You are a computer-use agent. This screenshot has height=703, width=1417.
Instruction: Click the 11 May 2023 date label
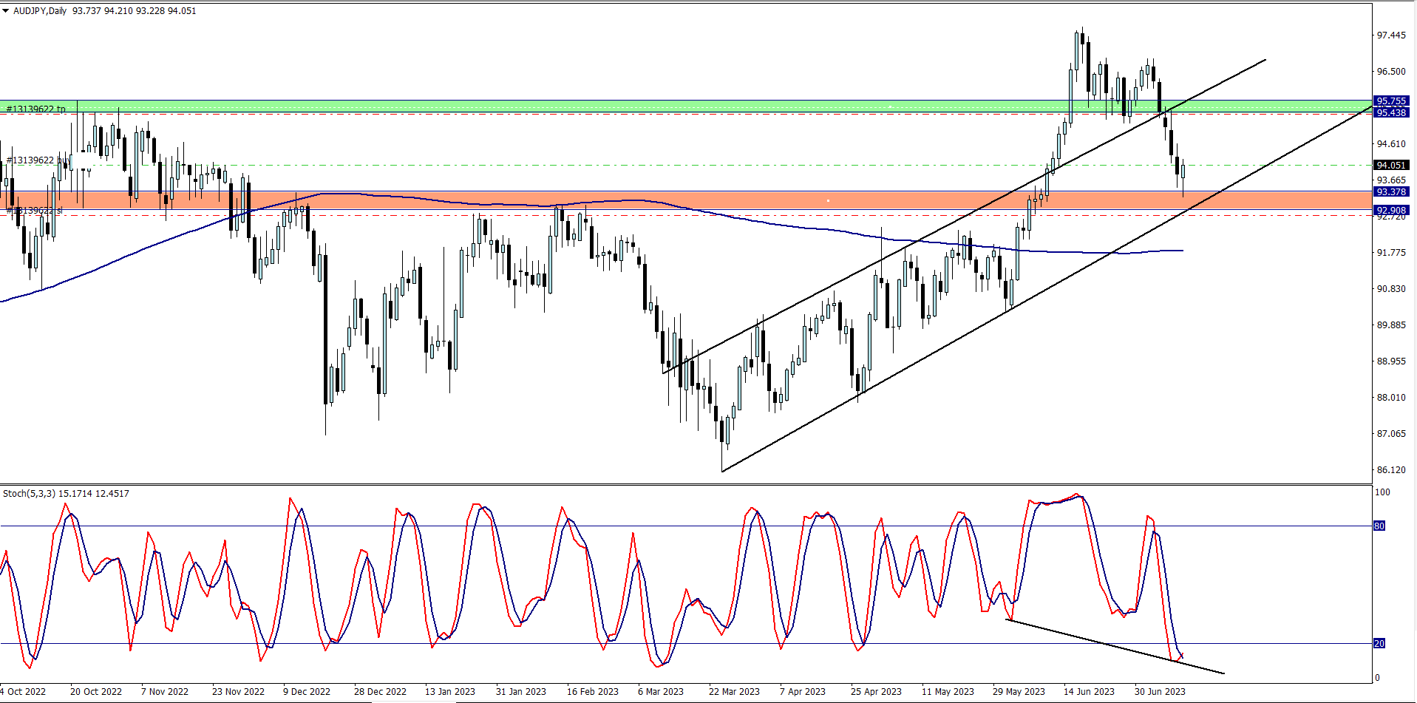pos(948,692)
